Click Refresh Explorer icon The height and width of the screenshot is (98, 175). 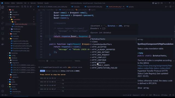(x=28, y=7)
